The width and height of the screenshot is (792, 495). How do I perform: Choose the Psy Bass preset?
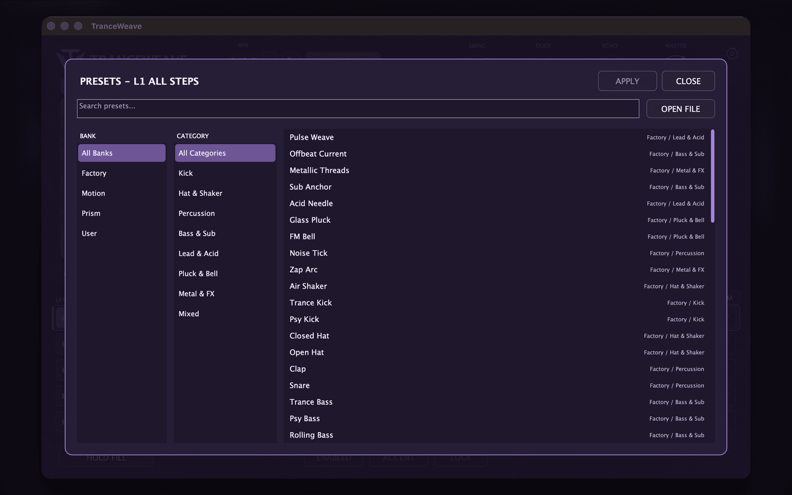click(x=497, y=419)
